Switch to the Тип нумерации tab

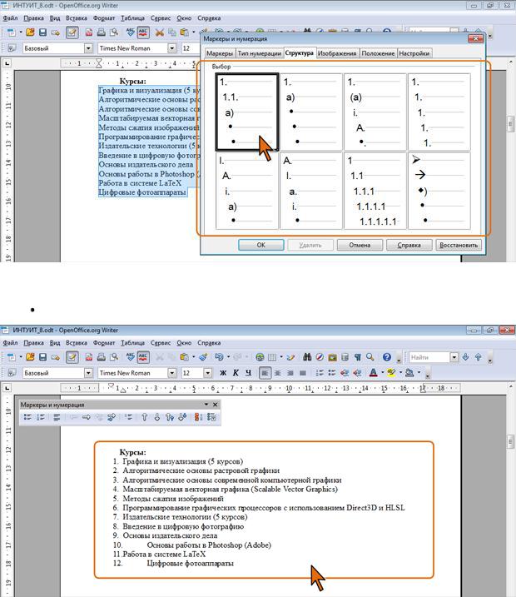pos(260,53)
